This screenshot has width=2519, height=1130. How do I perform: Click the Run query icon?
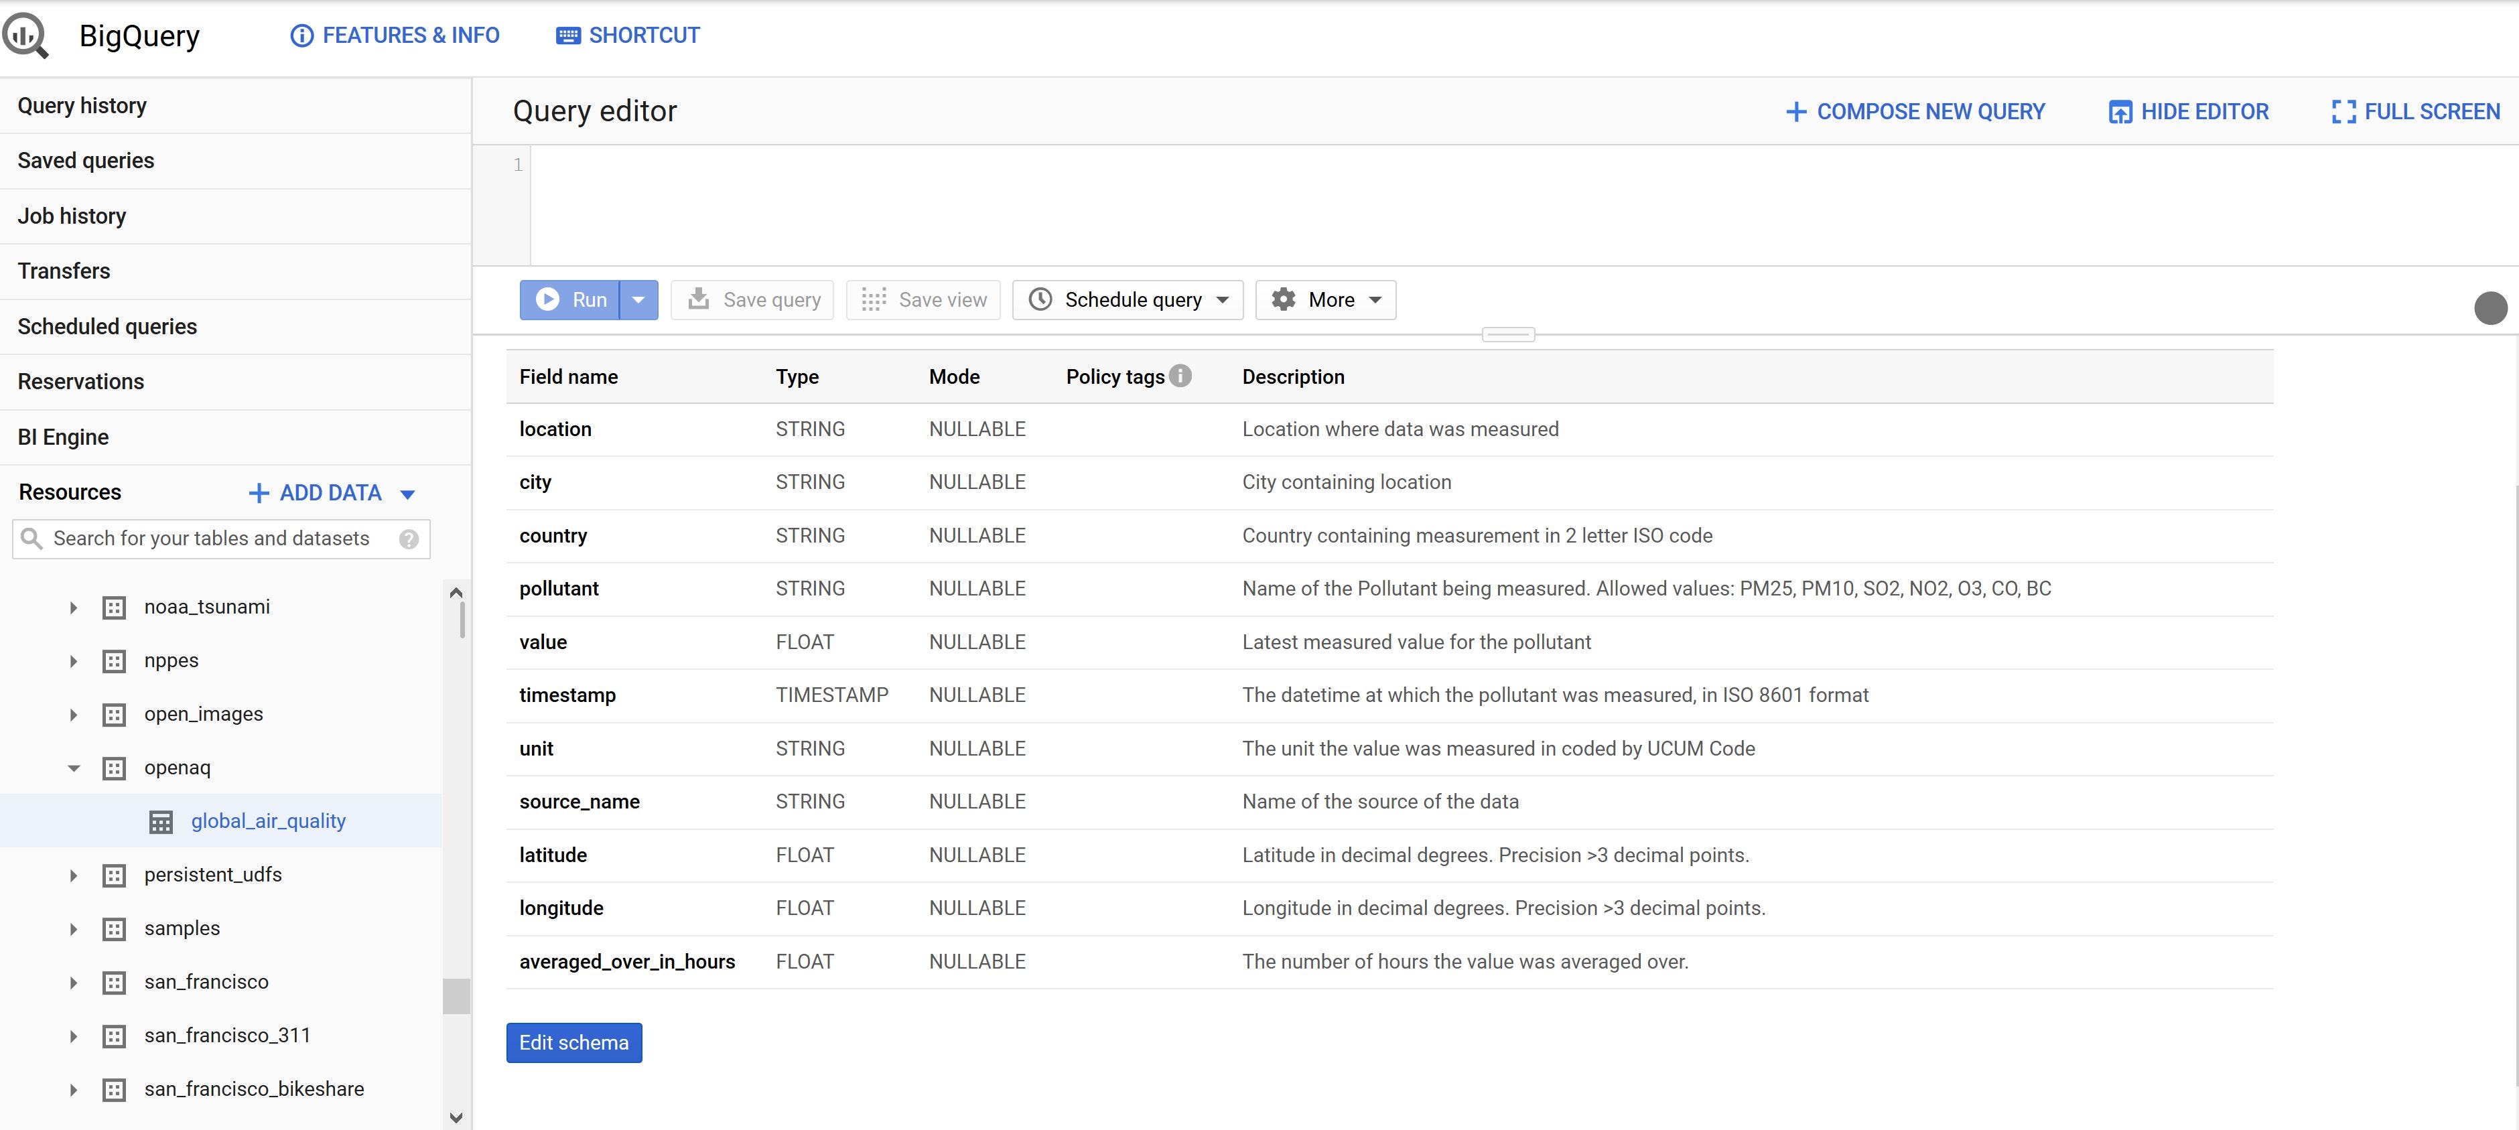(547, 300)
